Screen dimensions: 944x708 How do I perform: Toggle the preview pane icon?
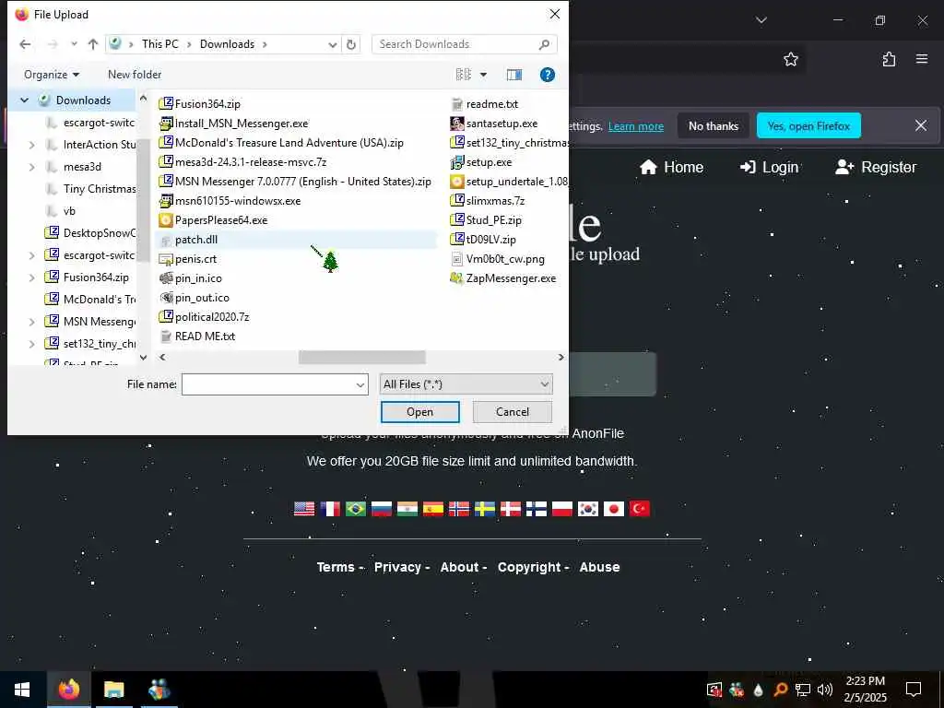[514, 75]
